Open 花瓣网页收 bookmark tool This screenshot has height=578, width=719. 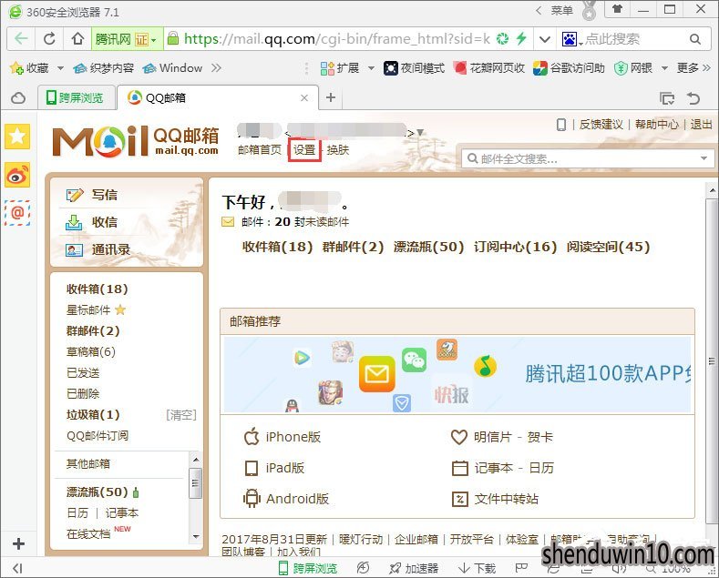pyautogui.click(x=488, y=68)
